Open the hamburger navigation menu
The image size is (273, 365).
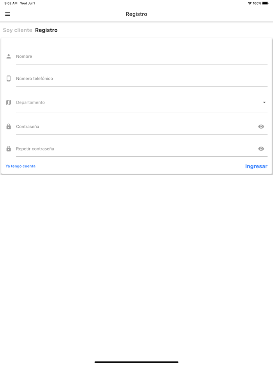[7, 14]
